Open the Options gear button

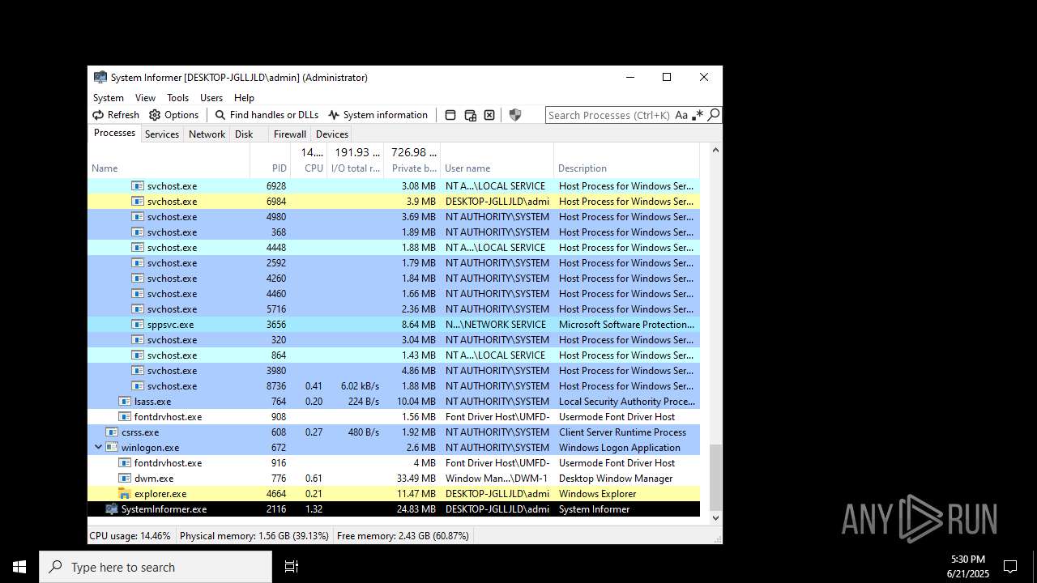(x=173, y=115)
